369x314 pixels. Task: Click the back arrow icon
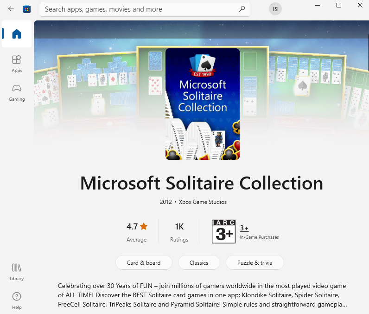click(x=11, y=9)
